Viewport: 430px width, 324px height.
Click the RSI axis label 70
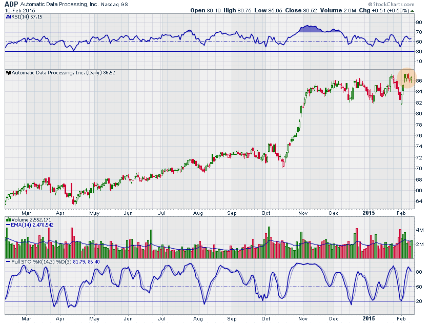pos(419,32)
